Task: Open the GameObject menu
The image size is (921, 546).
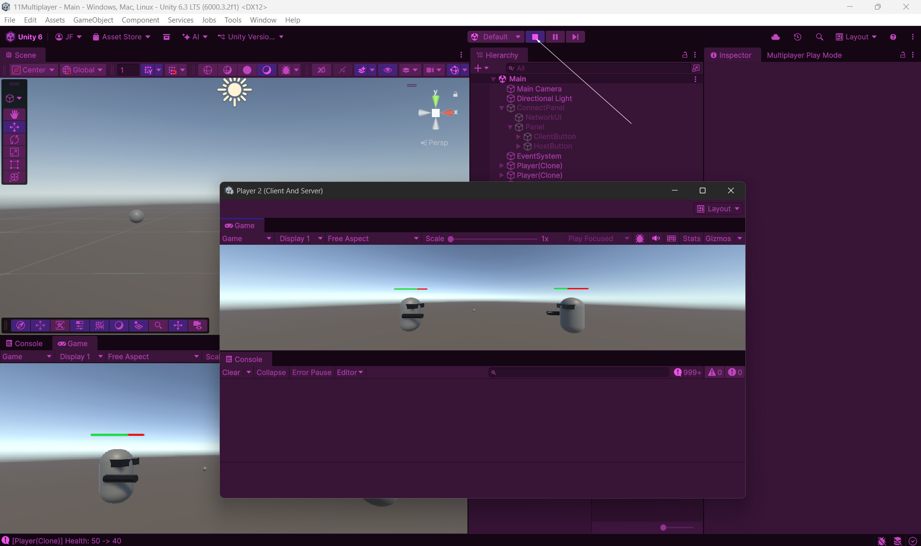Action: point(93,20)
